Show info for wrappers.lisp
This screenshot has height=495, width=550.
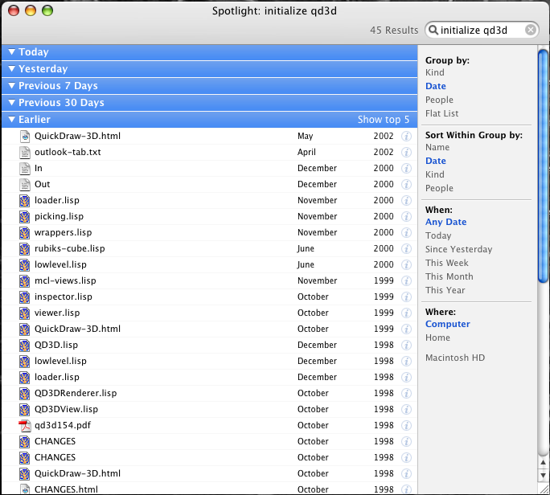(x=406, y=233)
